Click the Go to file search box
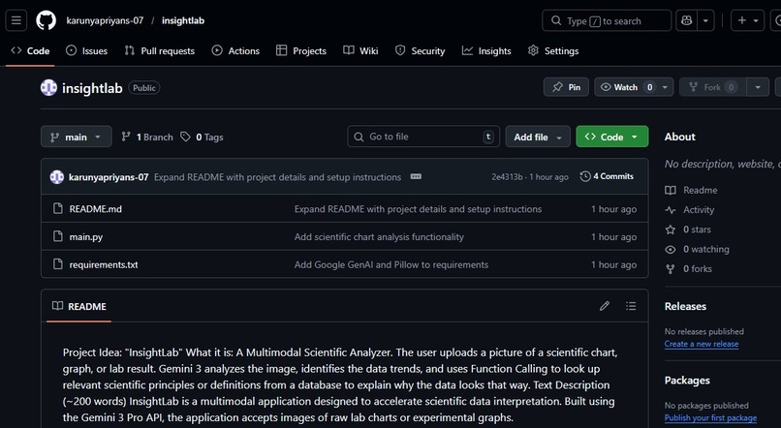This screenshot has width=781, height=428. coord(423,137)
